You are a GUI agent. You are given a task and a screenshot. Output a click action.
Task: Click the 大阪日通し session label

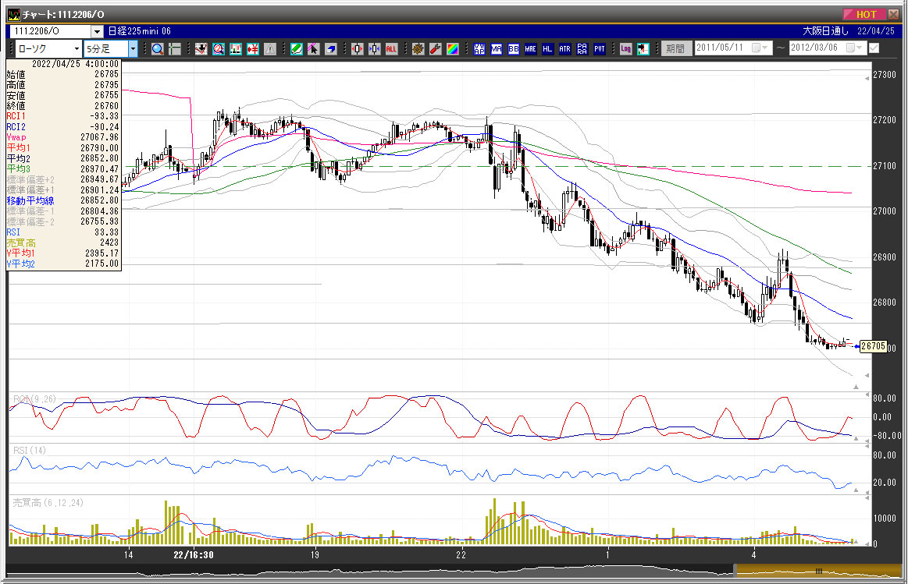tap(825, 31)
